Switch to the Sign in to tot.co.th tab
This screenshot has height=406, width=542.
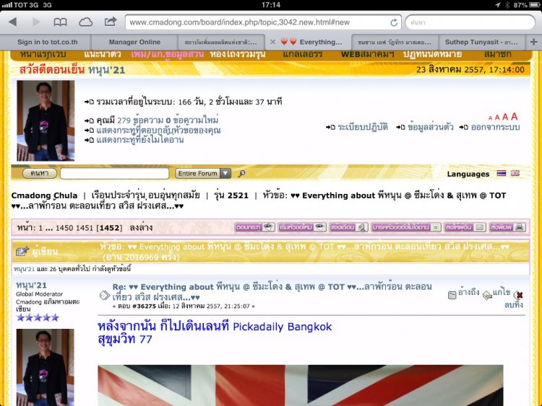click(48, 42)
